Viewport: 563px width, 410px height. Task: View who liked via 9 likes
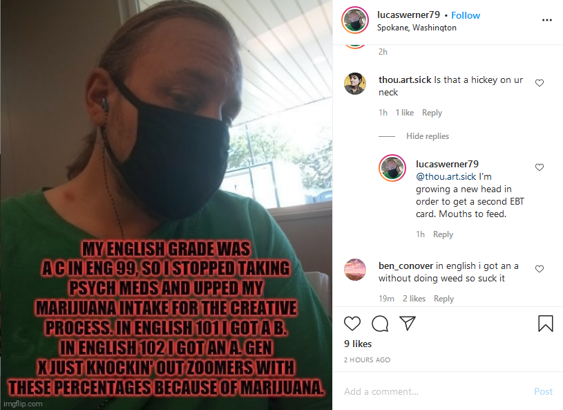coord(358,344)
